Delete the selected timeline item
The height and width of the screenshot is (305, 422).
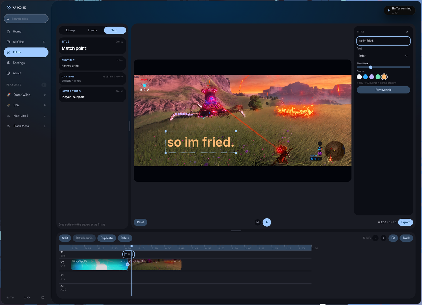(125, 238)
